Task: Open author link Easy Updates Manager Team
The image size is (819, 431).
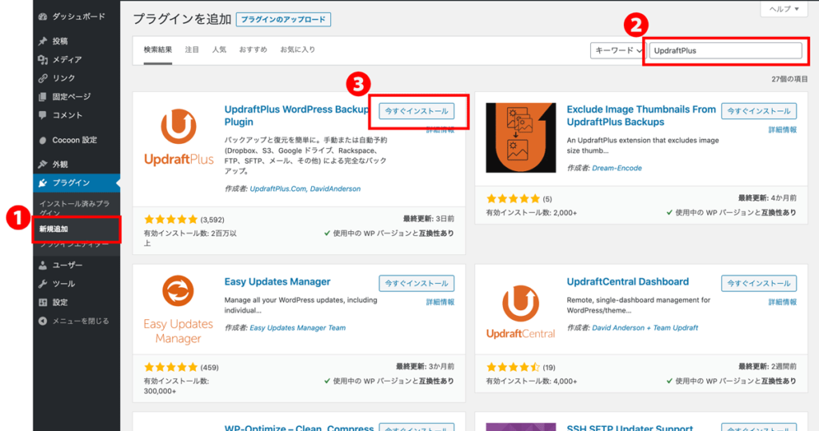Action: click(298, 328)
